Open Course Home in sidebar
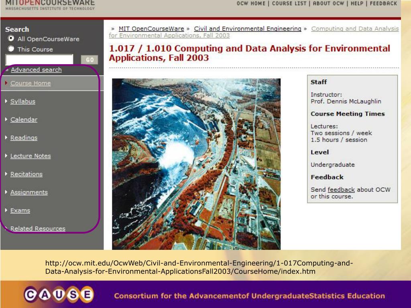Screen dimensions: 411x308 point(31,83)
